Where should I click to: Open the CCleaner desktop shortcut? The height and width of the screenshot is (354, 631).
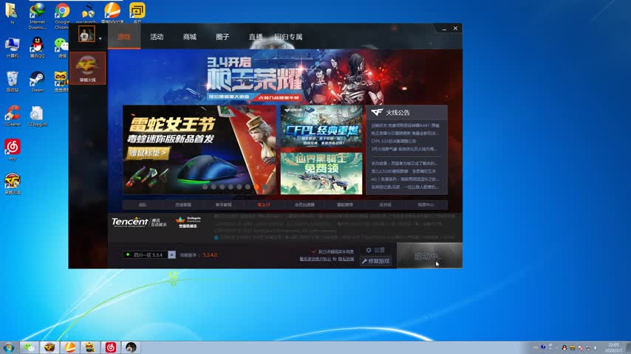(12, 116)
